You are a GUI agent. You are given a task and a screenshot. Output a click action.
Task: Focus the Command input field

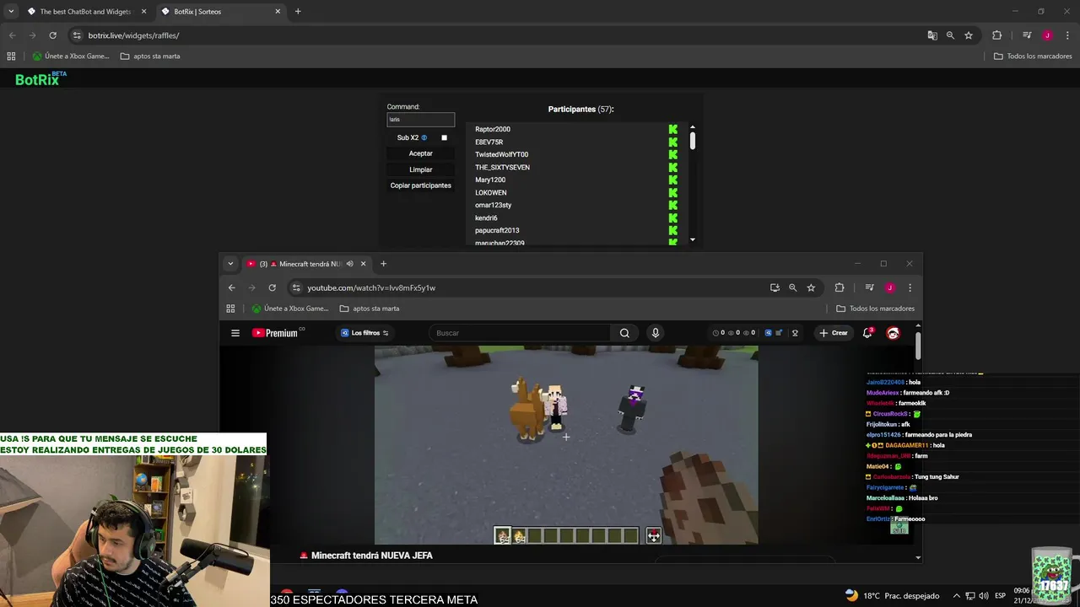[x=421, y=120]
